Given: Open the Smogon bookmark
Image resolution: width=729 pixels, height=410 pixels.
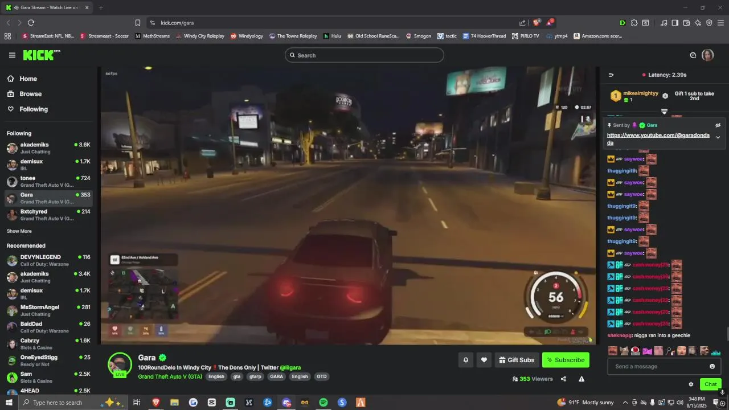Looking at the screenshot, I should tap(419, 36).
